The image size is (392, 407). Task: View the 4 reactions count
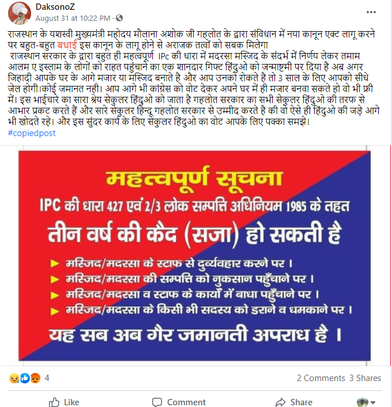(x=47, y=378)
